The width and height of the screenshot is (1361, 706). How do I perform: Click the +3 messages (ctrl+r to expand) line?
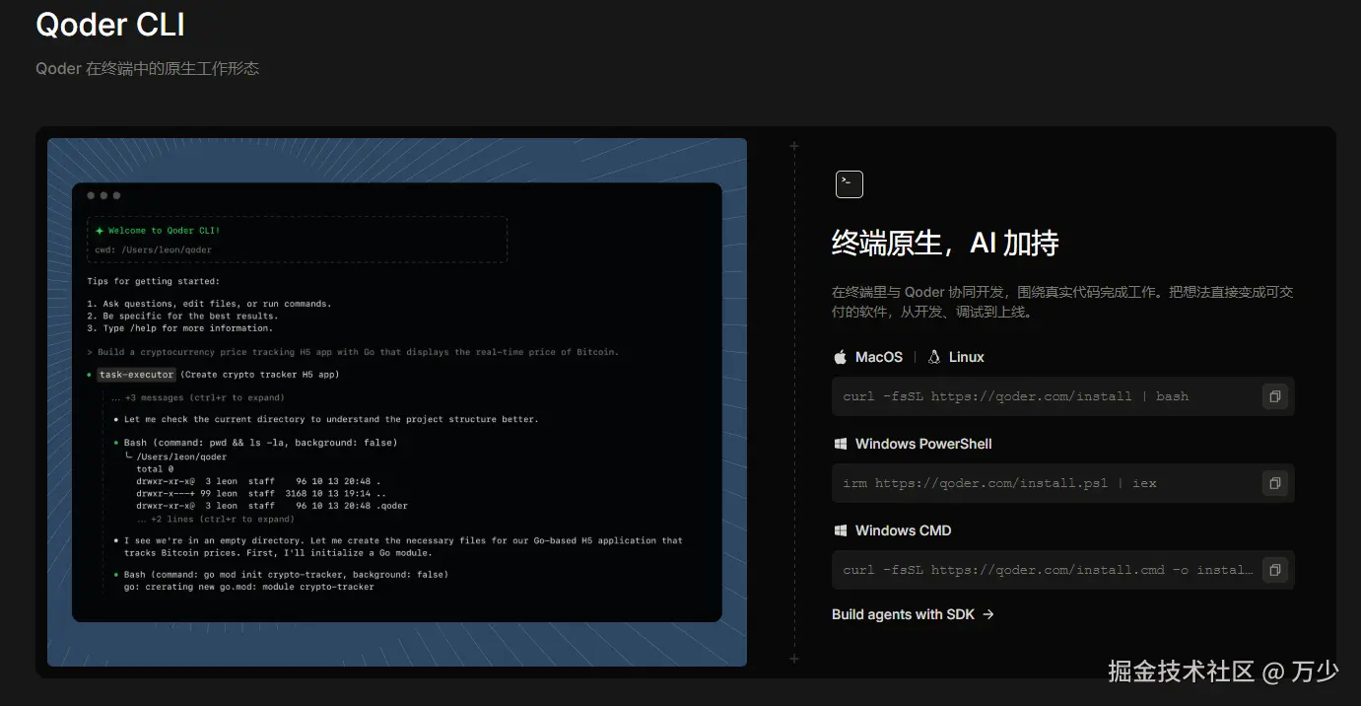click(x=198, y=398)
